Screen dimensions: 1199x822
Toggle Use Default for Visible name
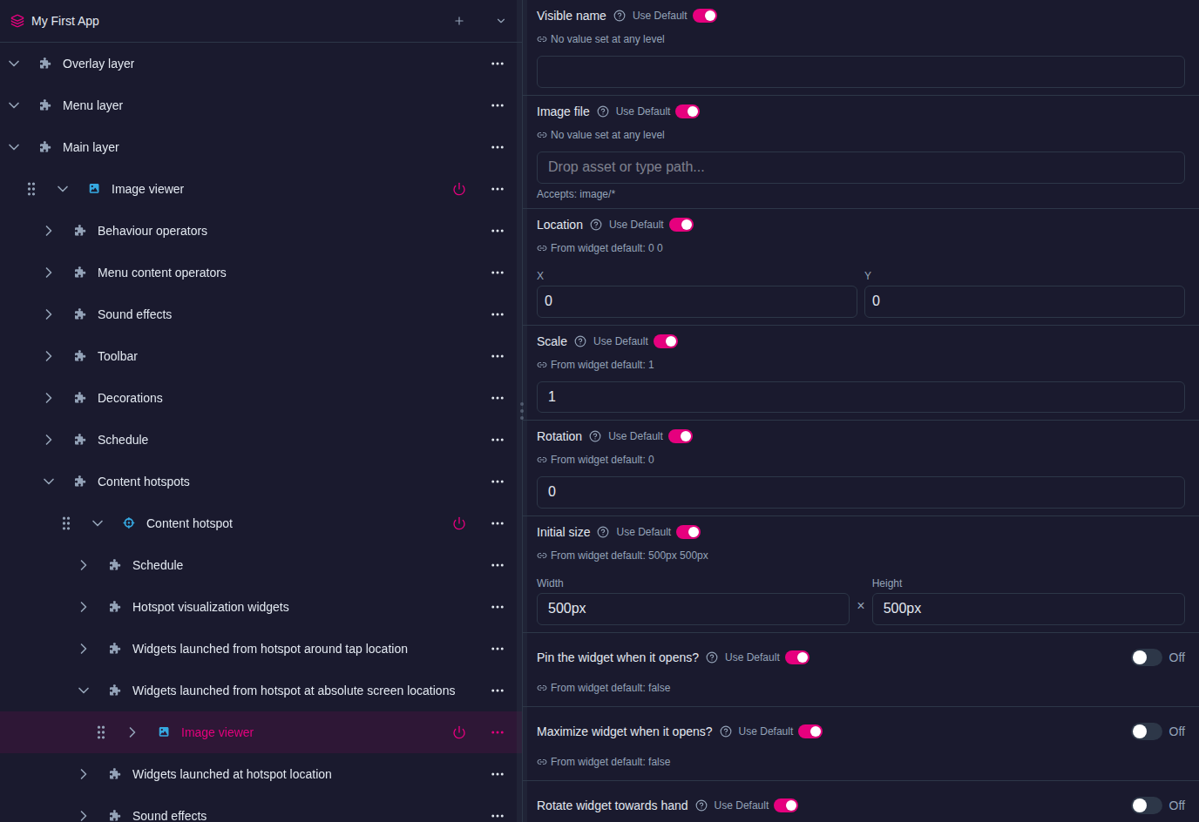coord(705,16)
